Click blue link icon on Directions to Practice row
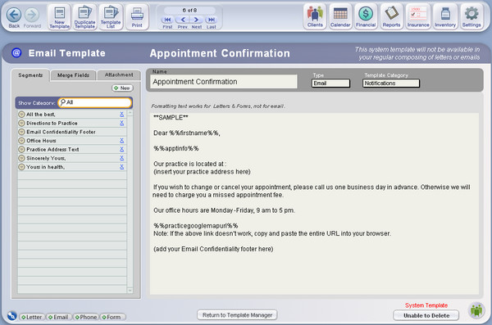This screenshot has height=325, width=492. coord(121,123)
